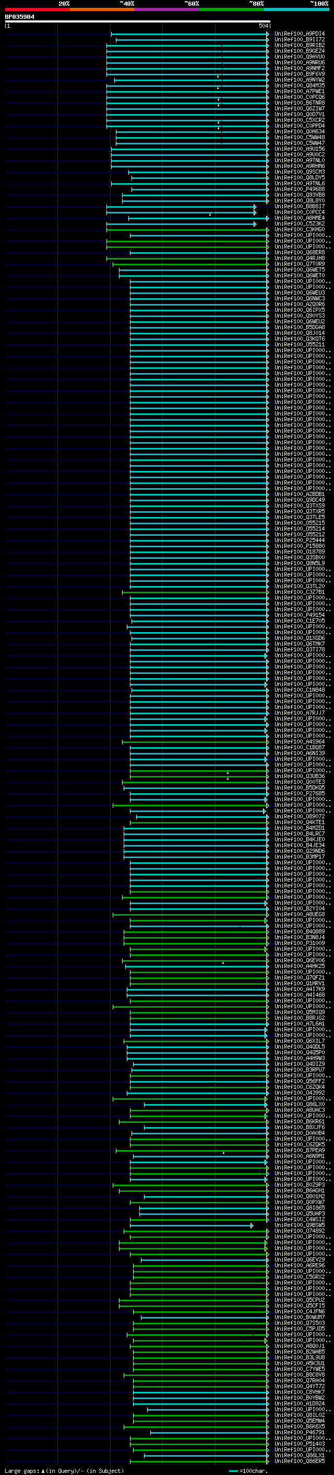Open hit UniRef100_Q6WET5
This screenshot has width=334, height=1475.
point(299,269)
